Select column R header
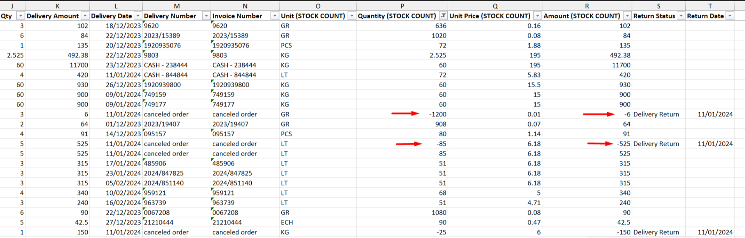The height and width of the screenshot is (238, 745). (586, 6)
